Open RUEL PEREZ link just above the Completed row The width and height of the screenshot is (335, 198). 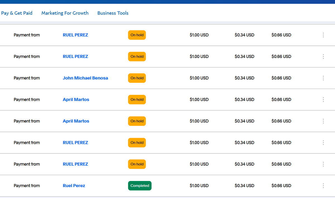tap(75, 164)
